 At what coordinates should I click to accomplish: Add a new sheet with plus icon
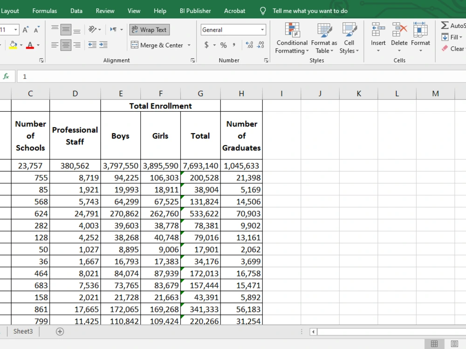pyautogui.click(x=60, y=331)
